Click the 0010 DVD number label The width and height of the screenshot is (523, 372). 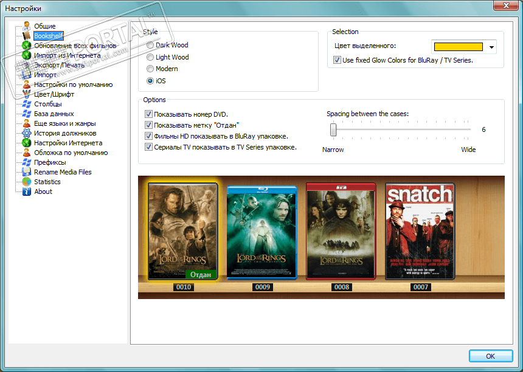(x=184, y=287)
